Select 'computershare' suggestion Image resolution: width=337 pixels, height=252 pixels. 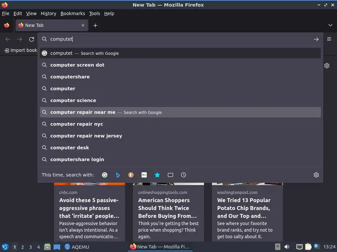point(180,77)
